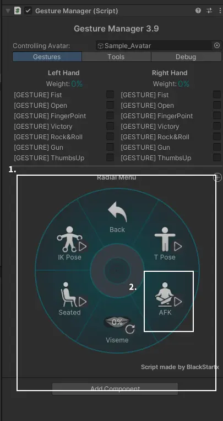Enable Left Hand Open gesture checkbox
Image resolution: width=223 pixels, height=421 pixels.
[110, 105]
